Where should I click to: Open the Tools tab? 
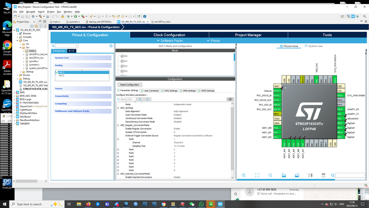(327, 35)
